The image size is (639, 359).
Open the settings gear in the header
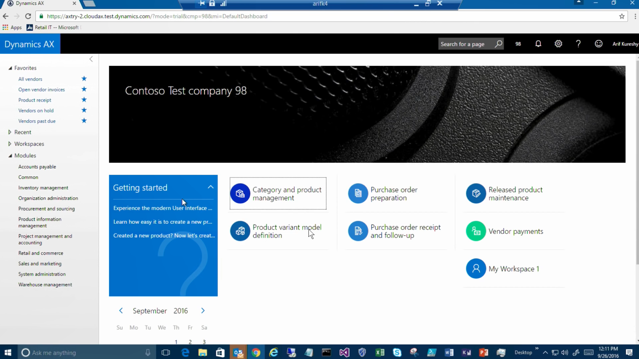point(558,44)
